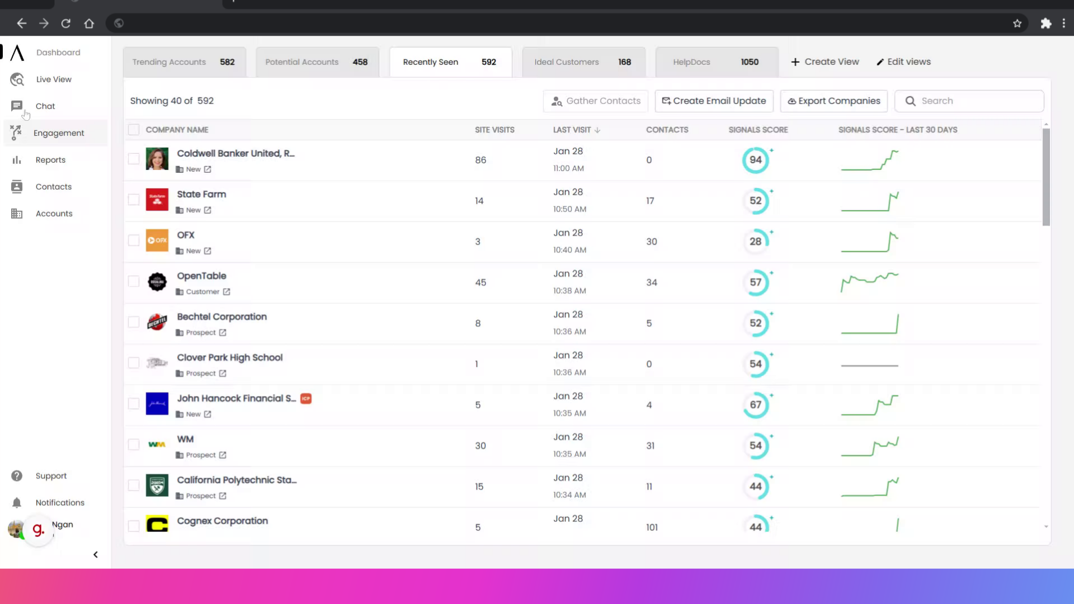Open the Chat sidebar icon
Screen dimensions: 1074x604
[x=17, y=106]
